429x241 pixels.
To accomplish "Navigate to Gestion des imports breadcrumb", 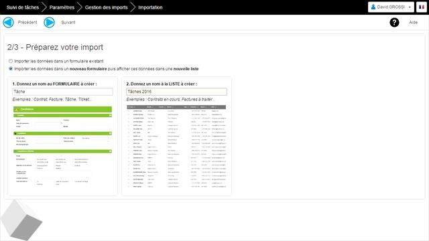I will pos(106,7).
